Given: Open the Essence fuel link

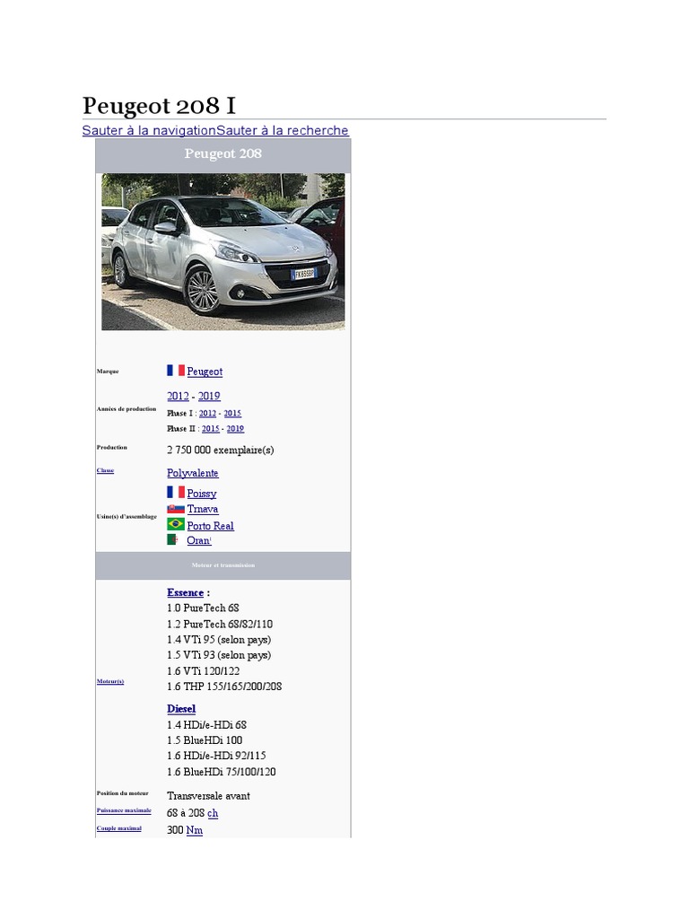Looking at the screenshot, I should click(185, 592).
